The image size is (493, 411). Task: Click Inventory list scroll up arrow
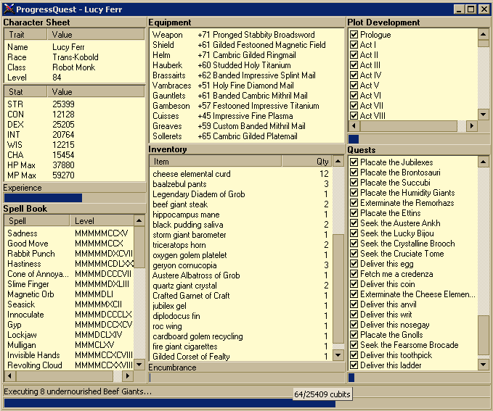pyautogui.click(x=338, y=162)
